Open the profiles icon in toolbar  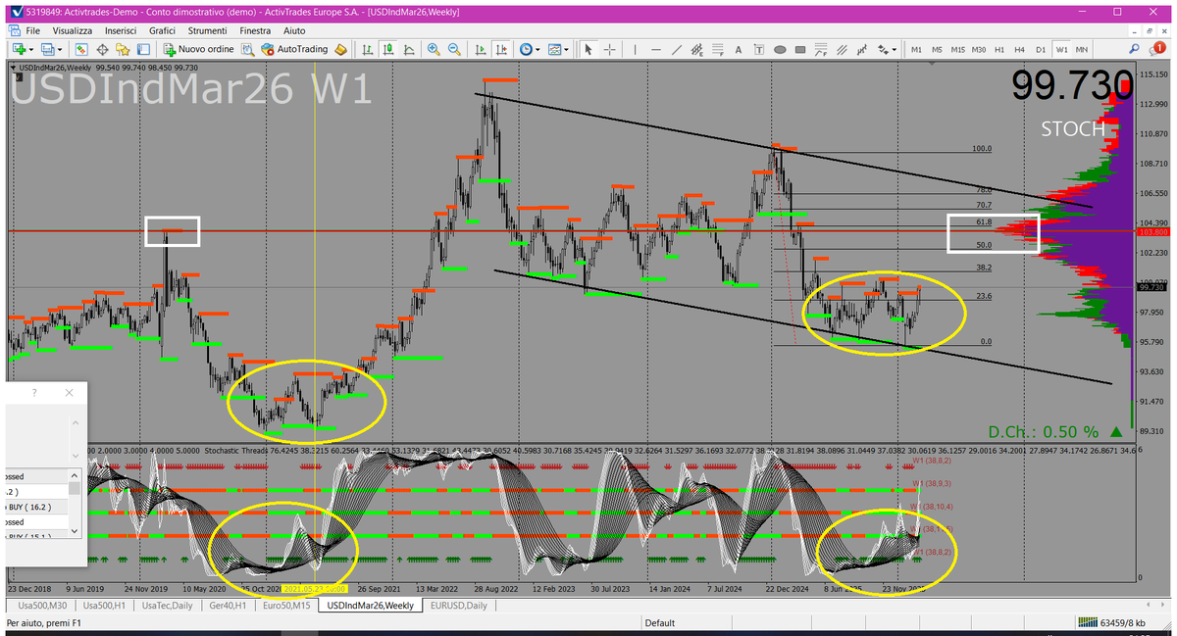(x=47, y=49)
